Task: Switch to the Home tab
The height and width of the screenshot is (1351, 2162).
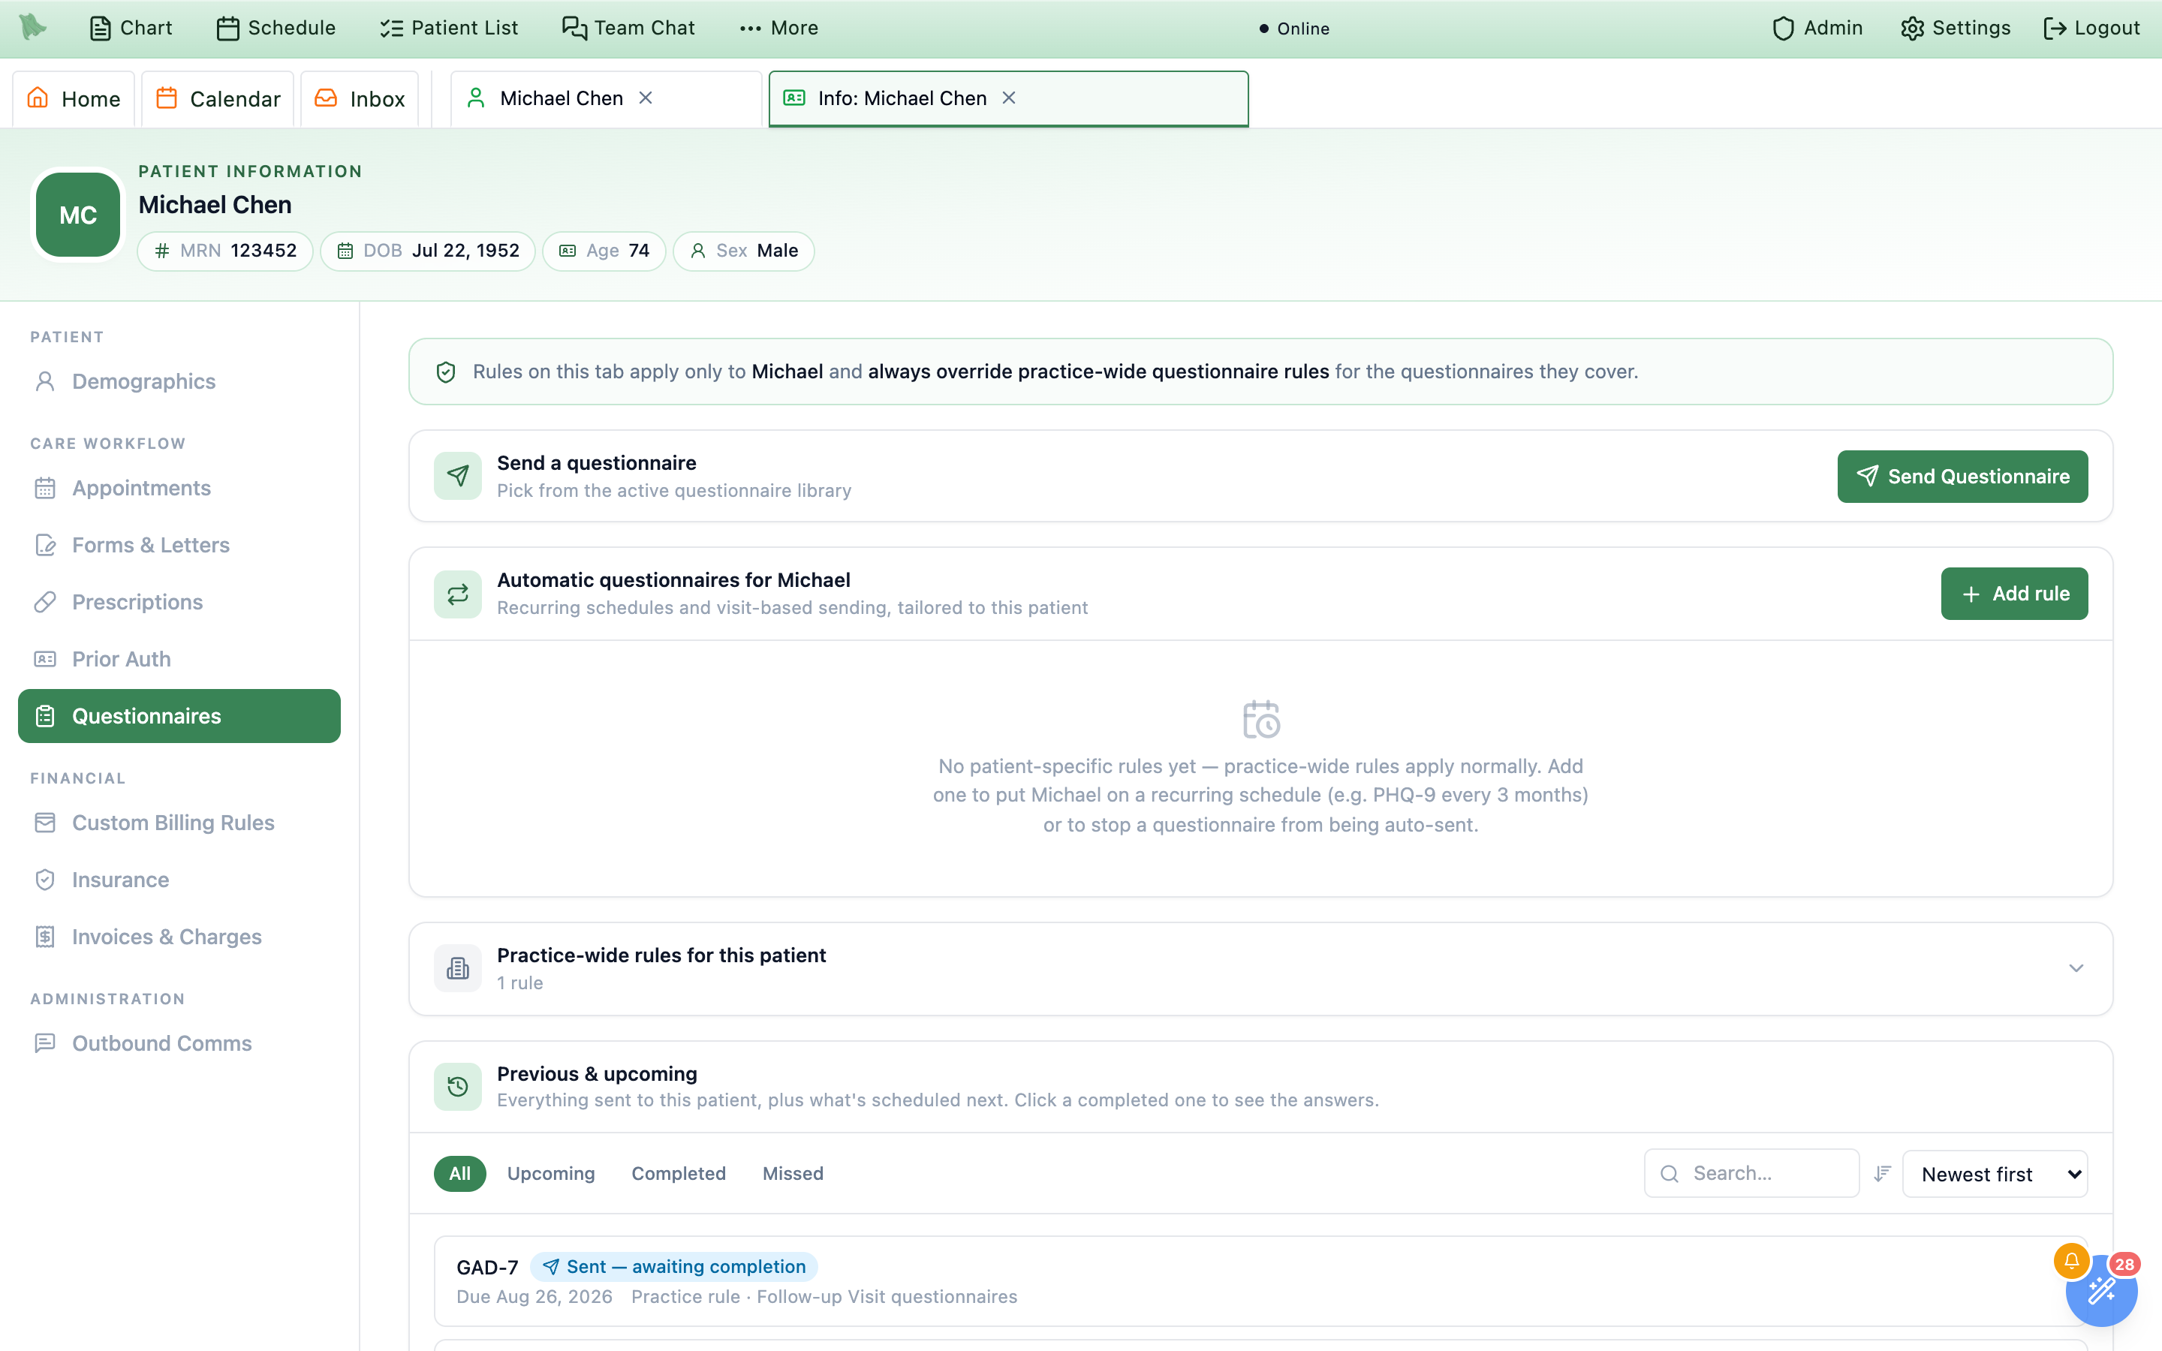Action: pyautogui.click(x=74, y=98)
